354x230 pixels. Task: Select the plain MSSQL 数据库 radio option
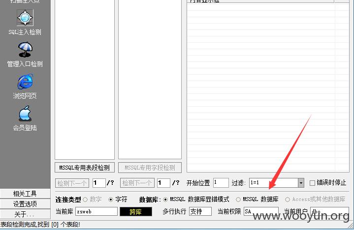pyautogui.click(x=238, y=200)
